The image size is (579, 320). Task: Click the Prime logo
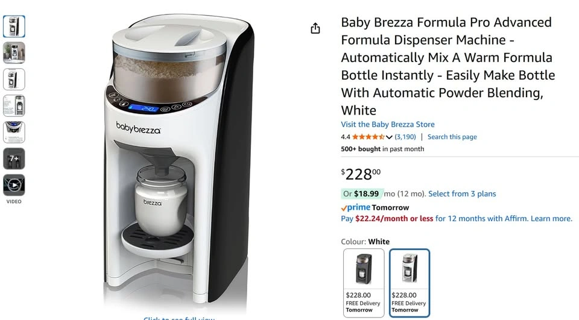[x=356, y=207]
